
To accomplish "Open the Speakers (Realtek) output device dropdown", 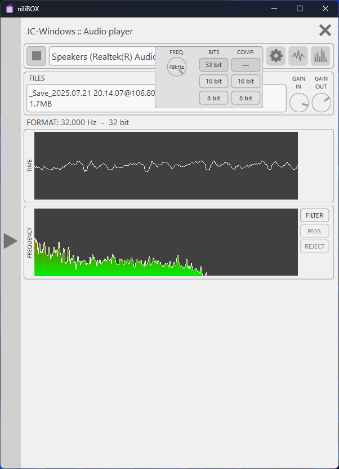I will [103, 56].
